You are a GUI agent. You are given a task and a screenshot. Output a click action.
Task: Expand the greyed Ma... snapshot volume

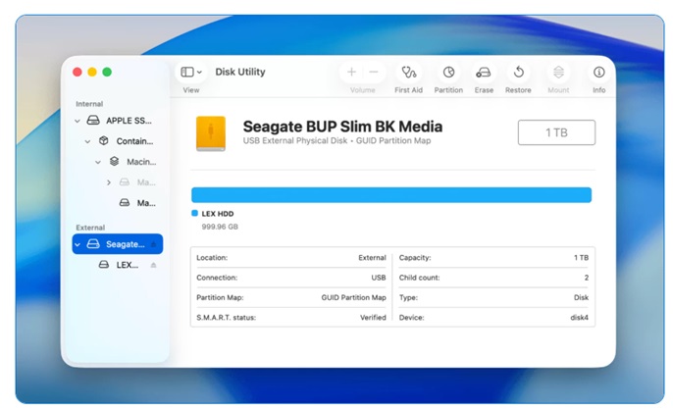109,182
